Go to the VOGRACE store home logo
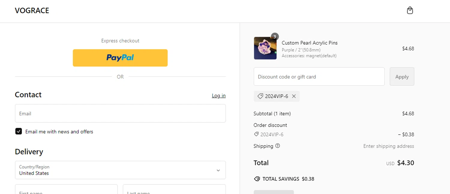 point(32,11)
